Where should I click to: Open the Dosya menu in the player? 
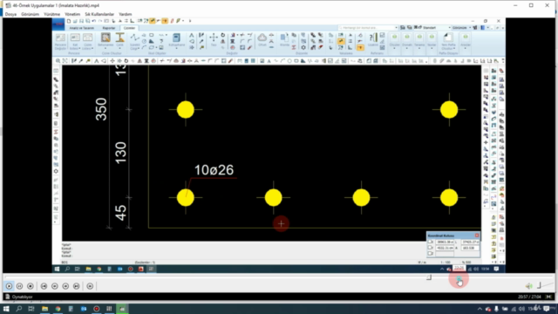click(10, 14)
